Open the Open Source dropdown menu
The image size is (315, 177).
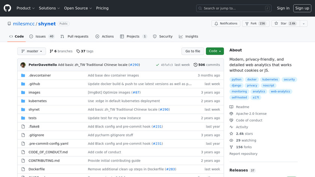click(x=78, y=8)
